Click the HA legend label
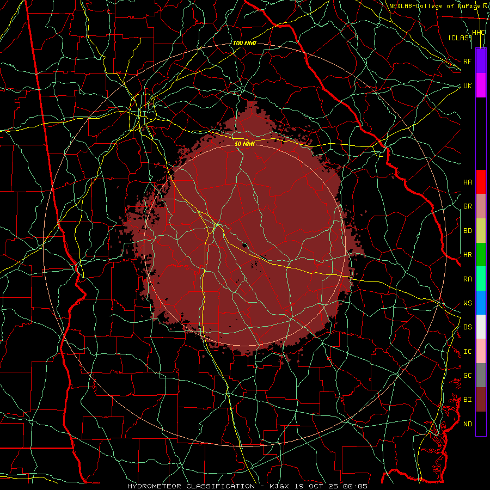Image resolution: width=490 pixels, height=490 pixels. [468, 182]
